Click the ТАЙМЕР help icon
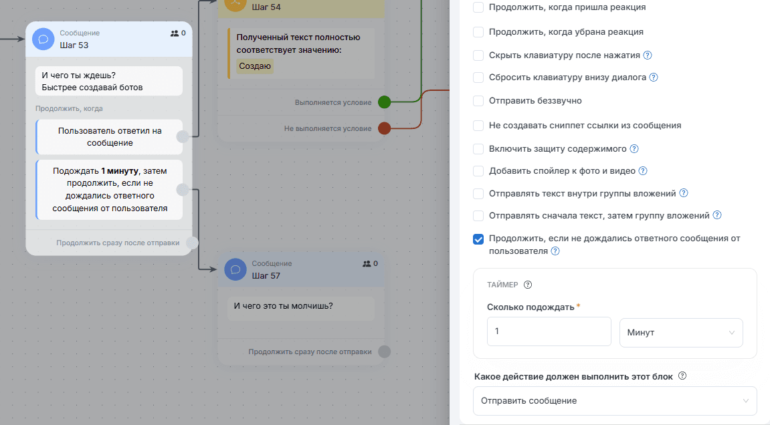Image resolution: width=770 pixels, height=425 pixels. tap(528, 285)
